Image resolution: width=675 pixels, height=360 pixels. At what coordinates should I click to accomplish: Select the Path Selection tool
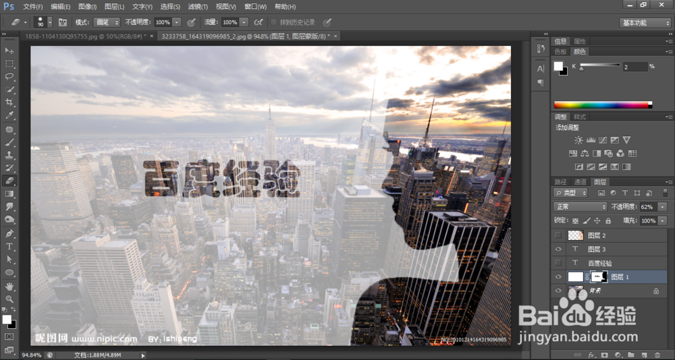coord(9,260)
